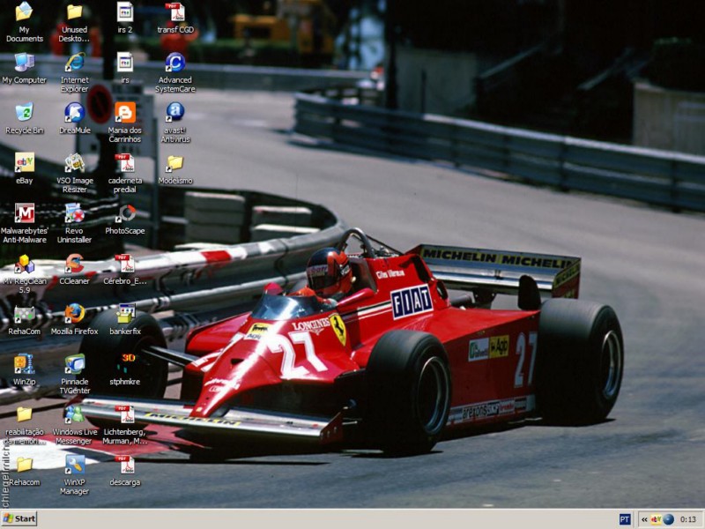Open the My Documents desktop icon
705x529 pixels.
pyautogui.click(x=25, y=12)
